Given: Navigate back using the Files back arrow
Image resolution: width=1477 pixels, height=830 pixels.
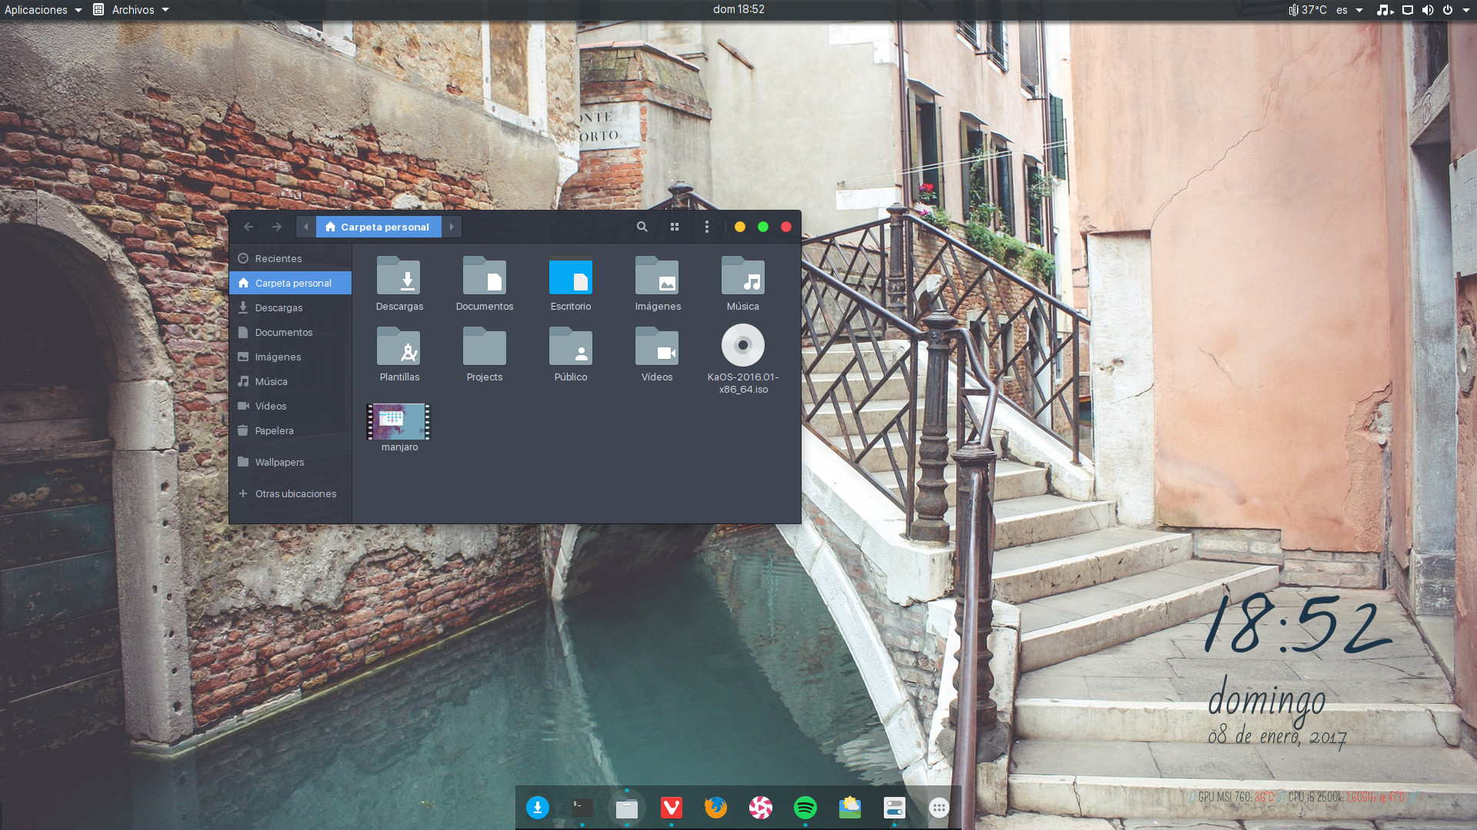Looking at the screenshot, I should click(x=248, y=227).
